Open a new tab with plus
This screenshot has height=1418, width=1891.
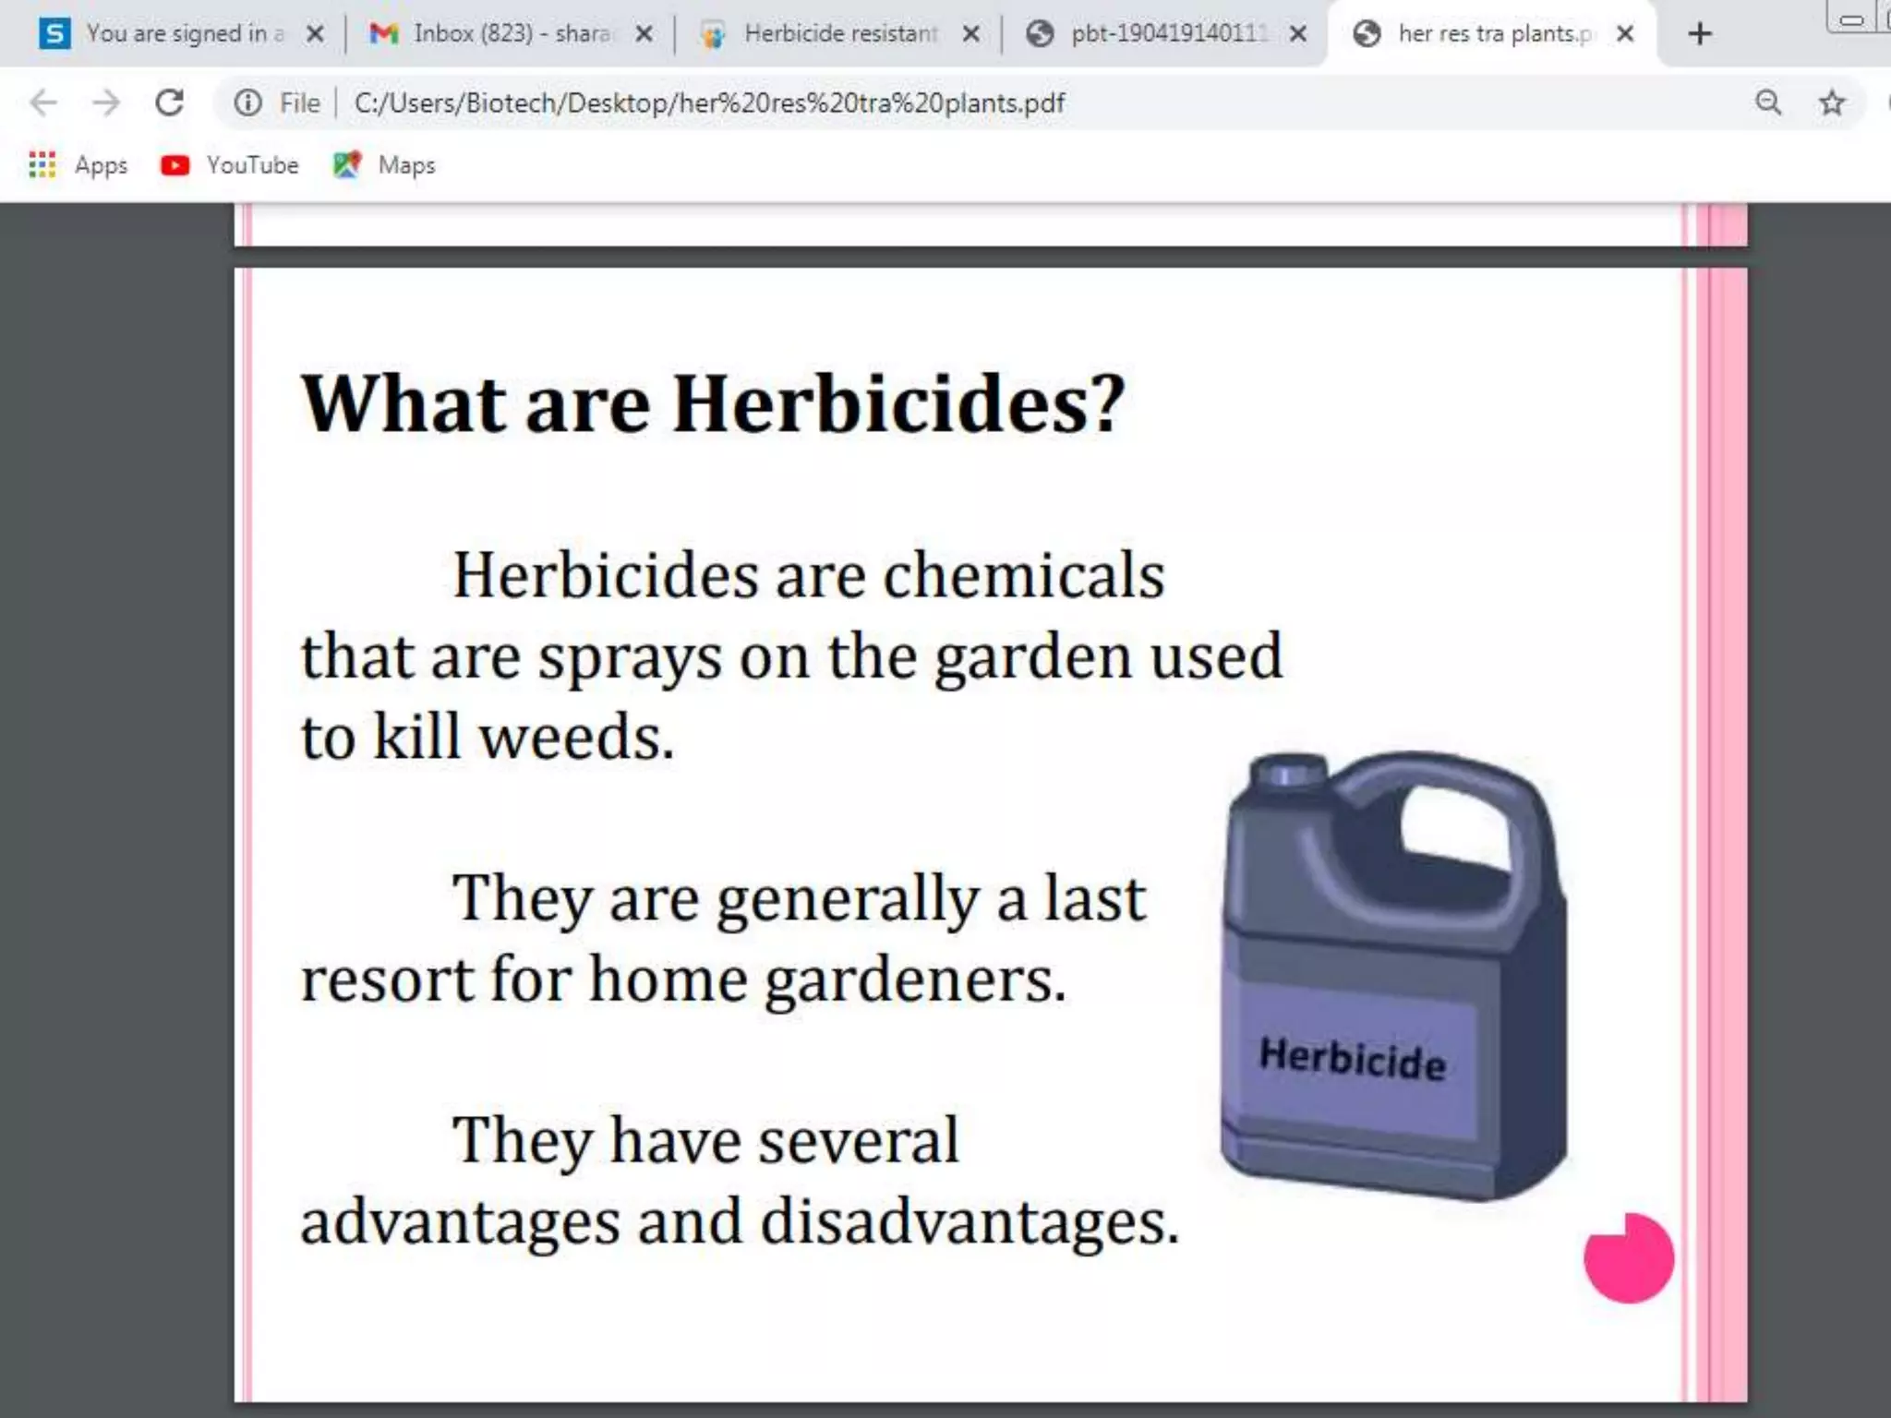(1699, 34)
